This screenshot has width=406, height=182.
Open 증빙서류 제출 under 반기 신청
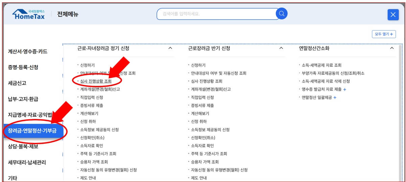(202, 105)
